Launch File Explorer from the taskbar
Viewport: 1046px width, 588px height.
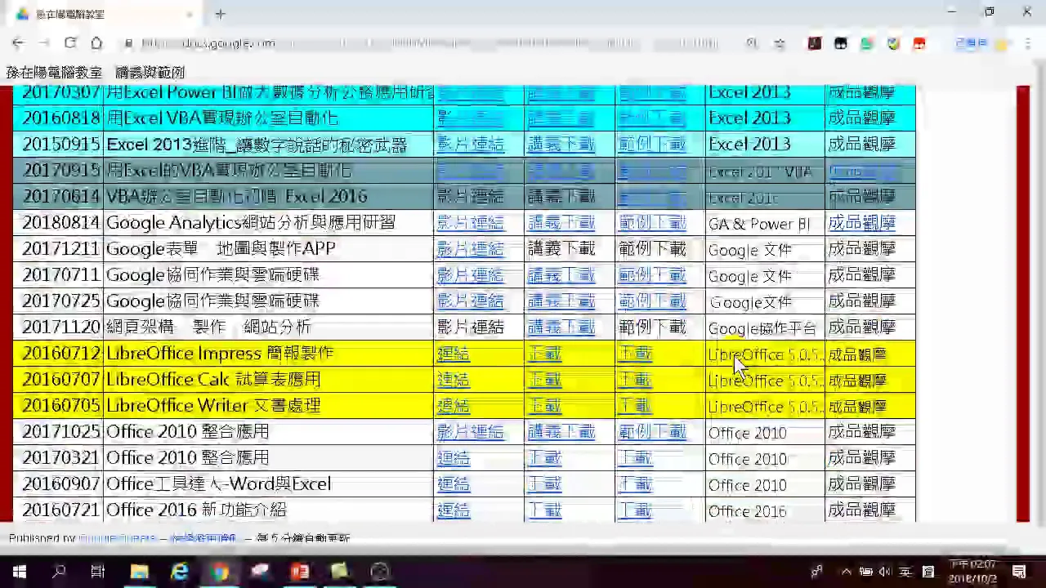[139, 572]
